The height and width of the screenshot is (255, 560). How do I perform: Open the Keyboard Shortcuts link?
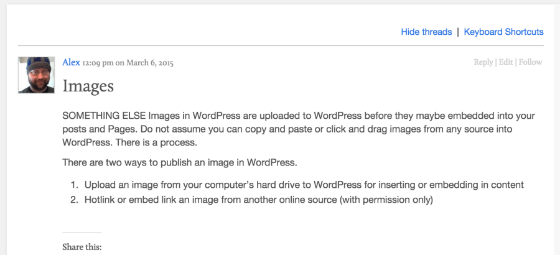click(503, 32)
